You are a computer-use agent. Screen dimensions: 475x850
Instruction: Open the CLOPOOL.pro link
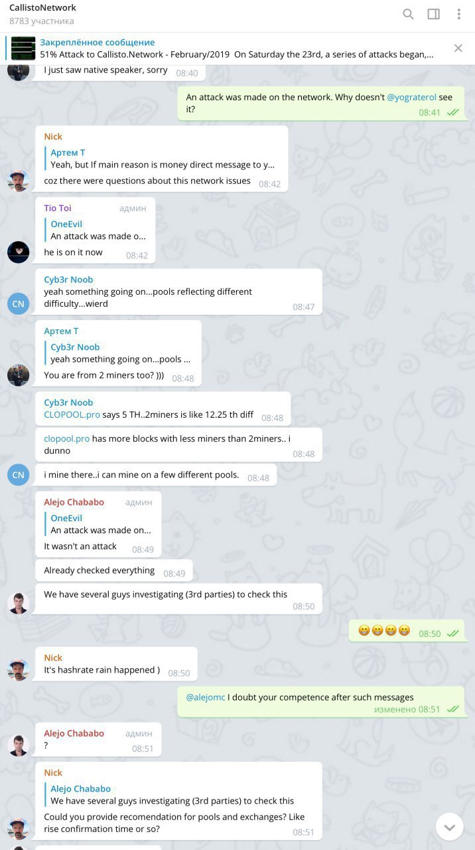tap(72, 414)
